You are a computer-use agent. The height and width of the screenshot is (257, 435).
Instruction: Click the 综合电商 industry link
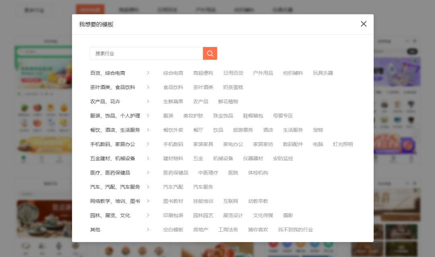[x=173, y=73]
